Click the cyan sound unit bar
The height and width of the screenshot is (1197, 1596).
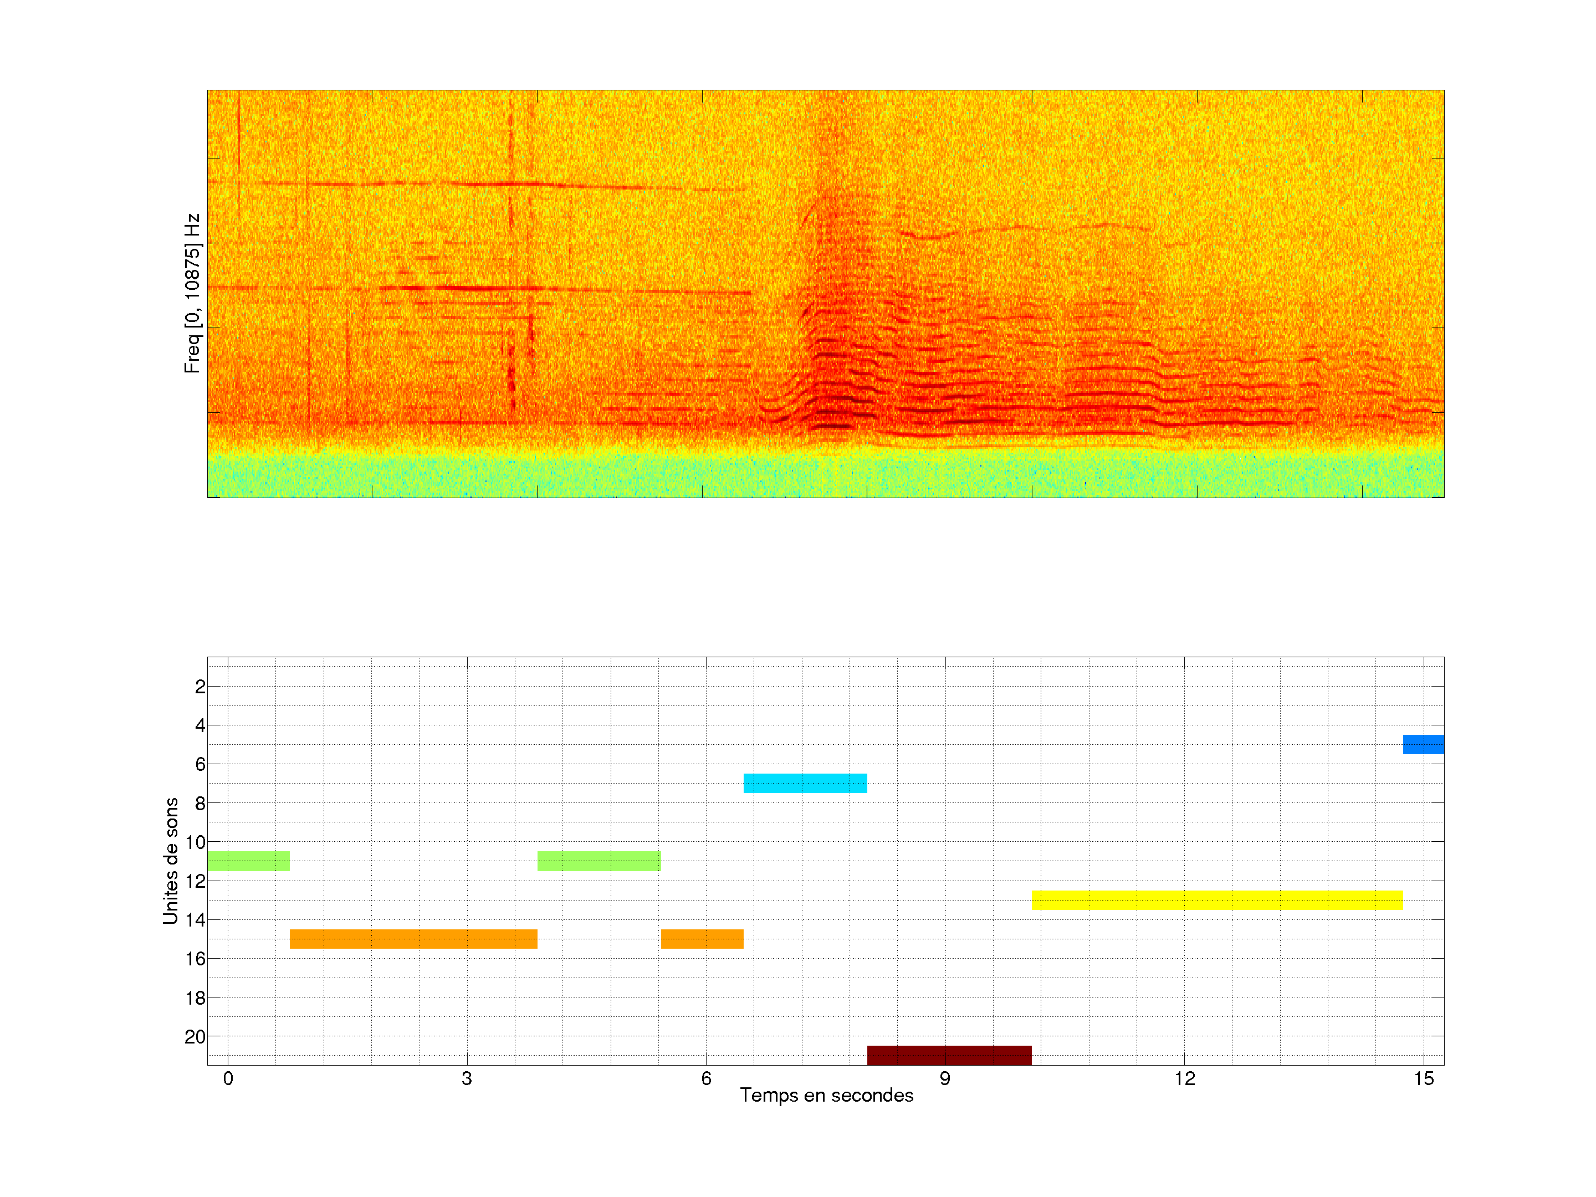805,783
